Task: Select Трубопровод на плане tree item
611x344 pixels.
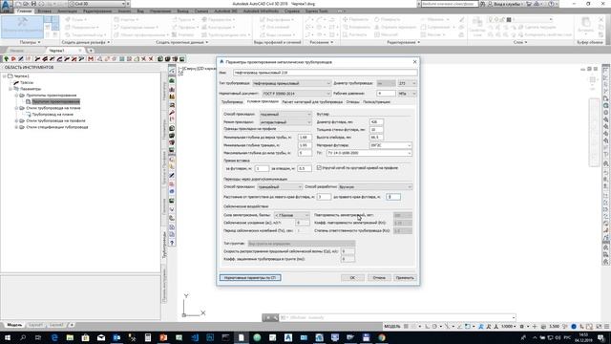Action: point(53,115)
